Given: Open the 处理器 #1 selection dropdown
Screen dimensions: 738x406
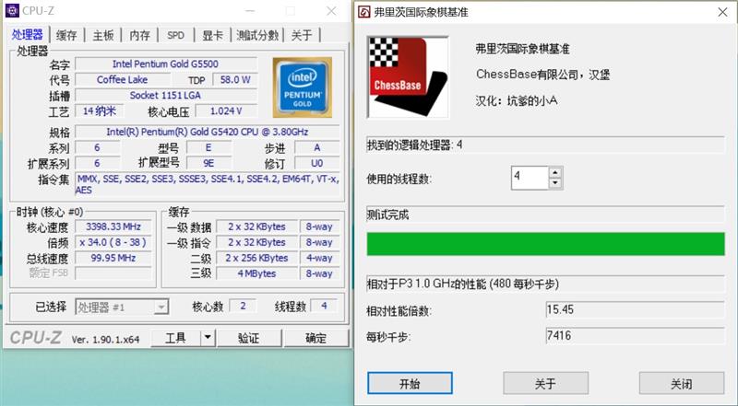Looking at the screenshot, I should (x=122, y=307).
